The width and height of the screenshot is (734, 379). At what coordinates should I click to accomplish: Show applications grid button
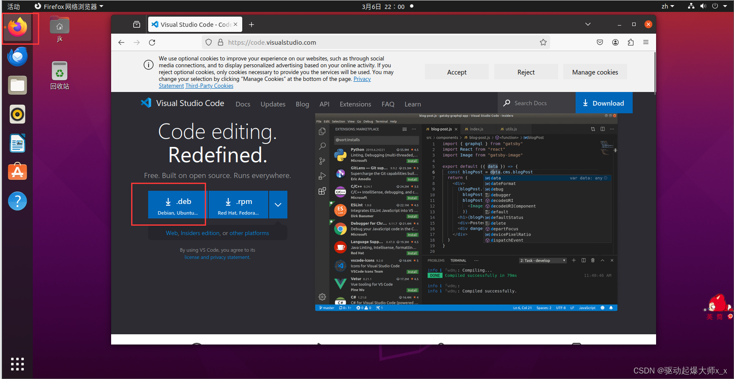(x=17, y=364)
